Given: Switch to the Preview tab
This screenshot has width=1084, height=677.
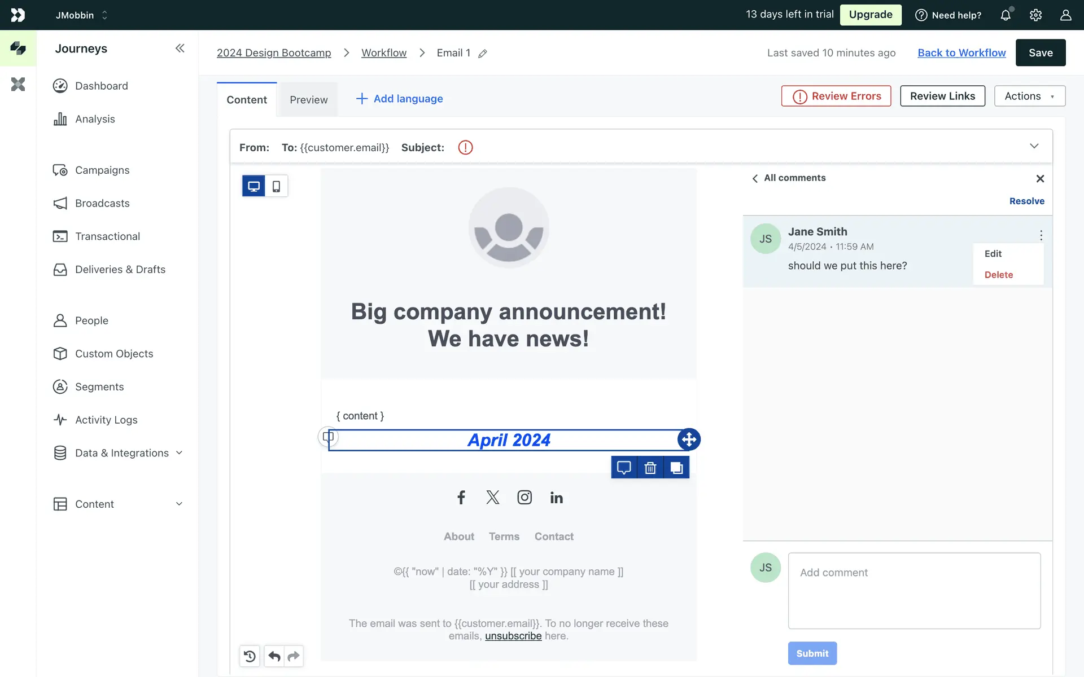Looking at the screenshot, I should [x=308, y=100].
